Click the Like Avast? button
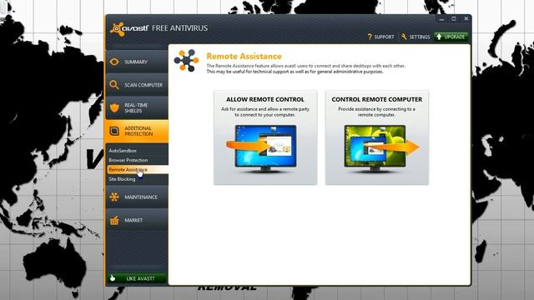 pos(137,278)
